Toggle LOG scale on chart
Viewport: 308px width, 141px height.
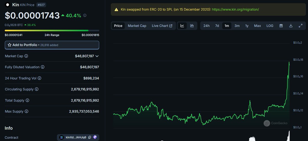[270, 26]
